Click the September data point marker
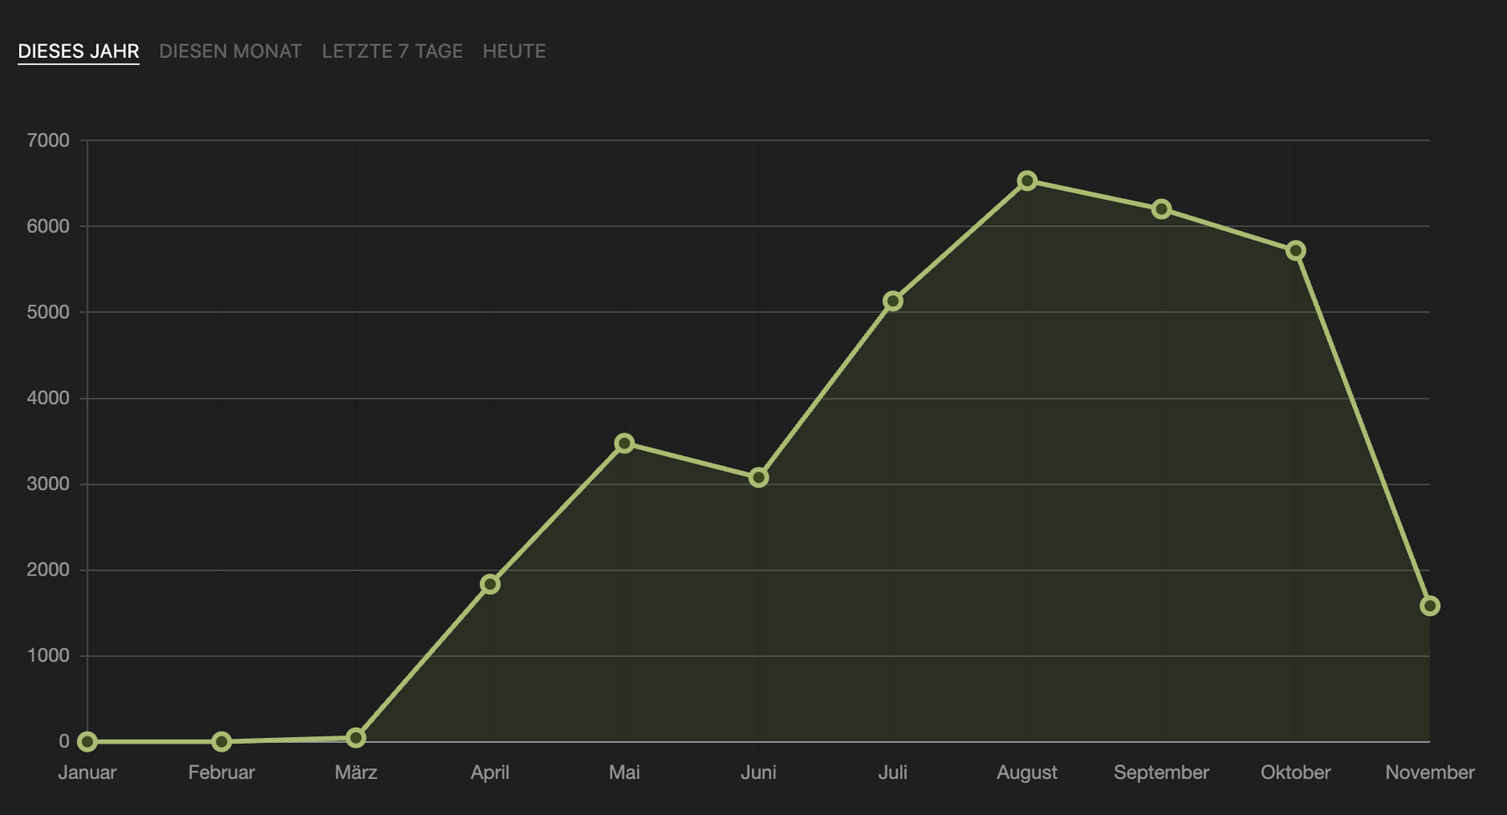The width and height of the screenshot is (1507, 815). (1161, 209)
